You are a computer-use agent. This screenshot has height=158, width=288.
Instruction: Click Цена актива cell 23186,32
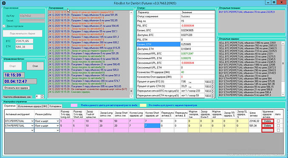255,121
